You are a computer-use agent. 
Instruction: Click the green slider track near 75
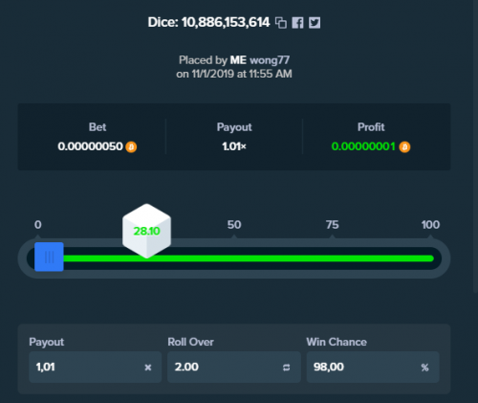tap(332, 258)
